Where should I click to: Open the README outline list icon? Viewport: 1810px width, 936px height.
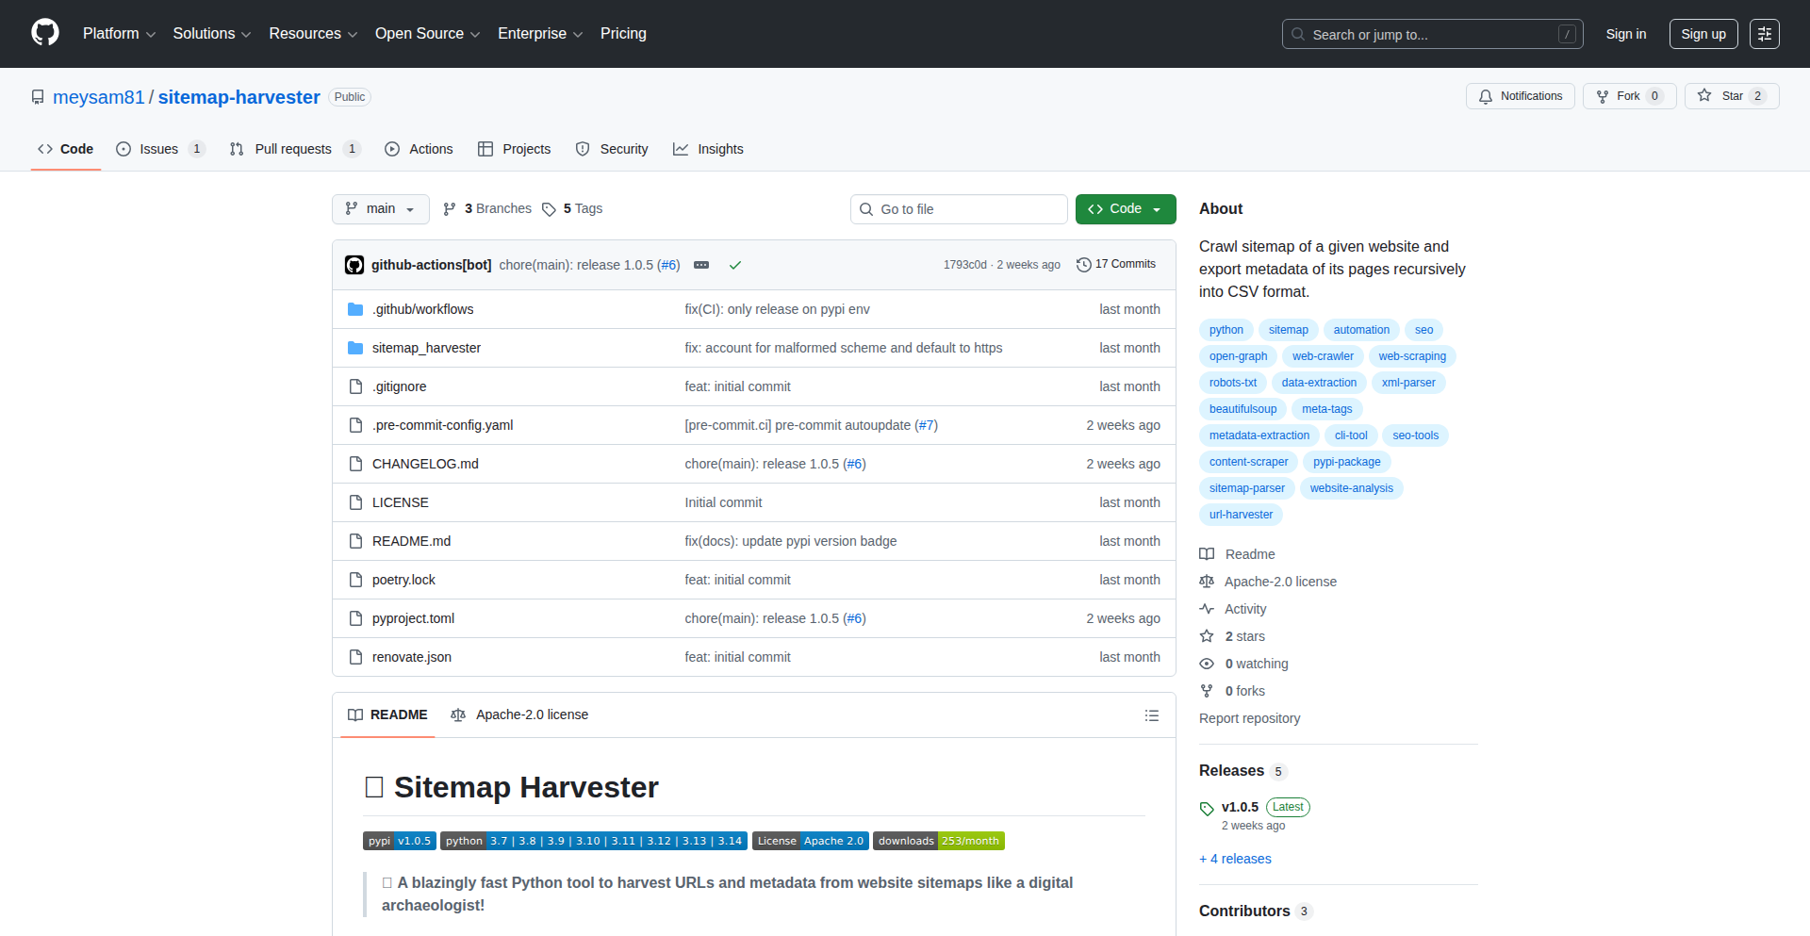click(x=1151, y=715)
